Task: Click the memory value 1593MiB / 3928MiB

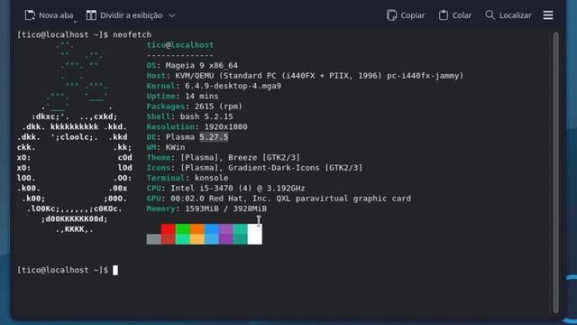Action: [x=226, y=209]
